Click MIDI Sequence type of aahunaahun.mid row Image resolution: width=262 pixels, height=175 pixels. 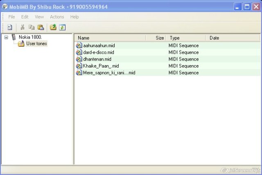(x=183, y=45)
